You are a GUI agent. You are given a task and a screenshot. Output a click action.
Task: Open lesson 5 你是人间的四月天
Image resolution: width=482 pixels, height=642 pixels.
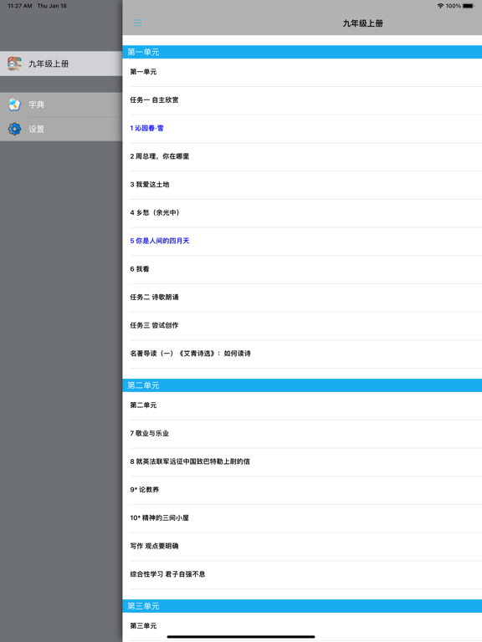[x=302, y=241]
